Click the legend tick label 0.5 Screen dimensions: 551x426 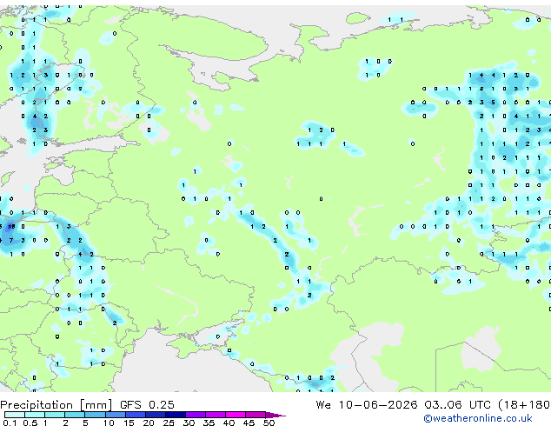[x=30, y=423]
